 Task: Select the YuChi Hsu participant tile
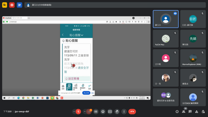click(166, 38)
